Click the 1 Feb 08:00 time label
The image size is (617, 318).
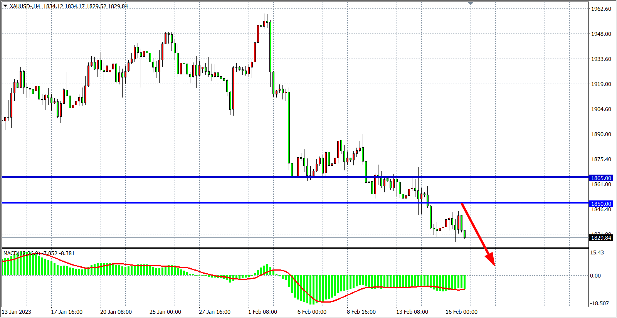point(262,312)
